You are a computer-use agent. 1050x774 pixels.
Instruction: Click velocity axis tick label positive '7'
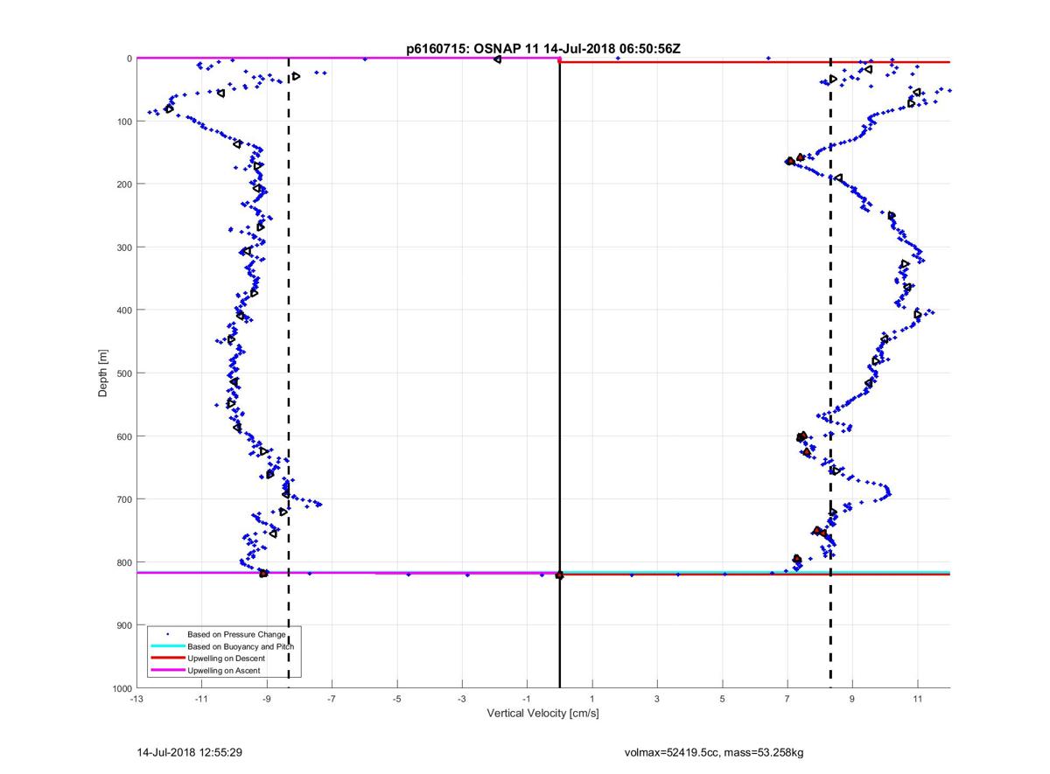coord(787,699)
